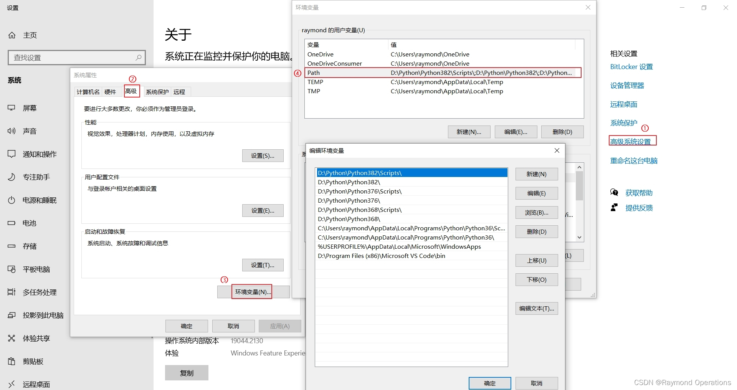This screenshot has width=737, height=390.
Task: Close the 环境变量 window
Action: click(588, 7)
